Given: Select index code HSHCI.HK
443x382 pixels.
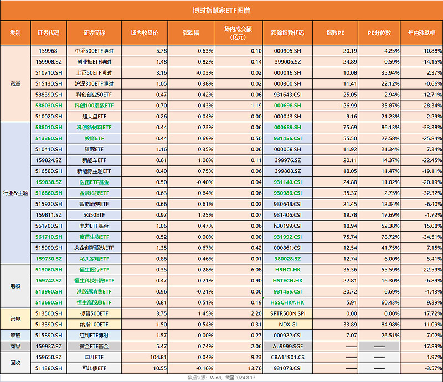Looking at the screenshot, I should coord(288,270).
